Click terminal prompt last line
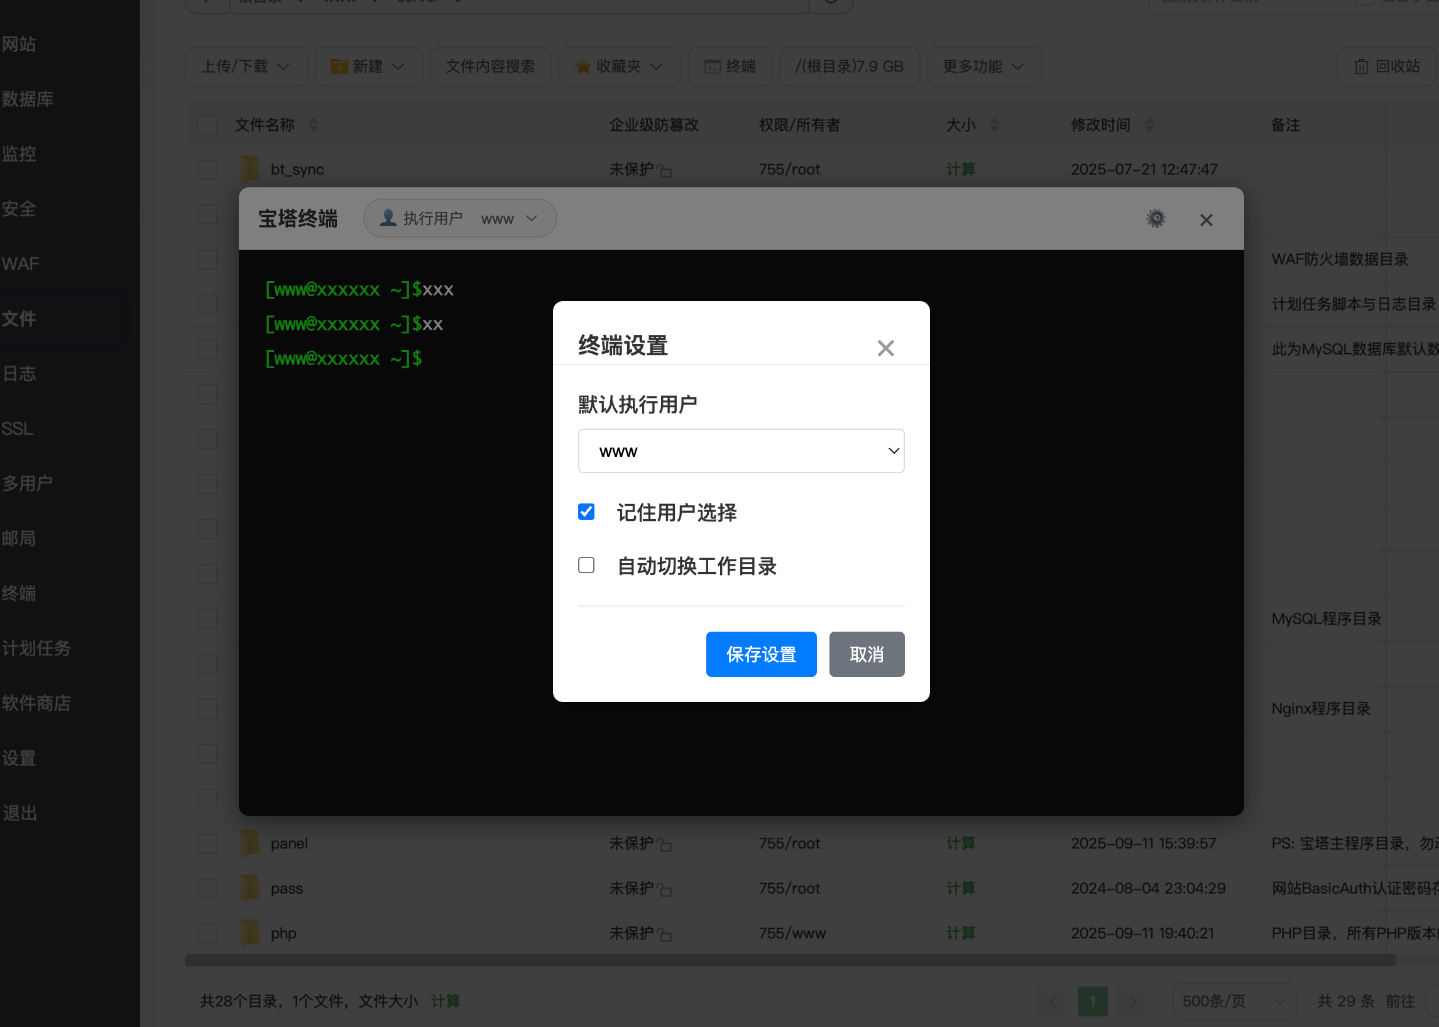 (x=344, y=358)
